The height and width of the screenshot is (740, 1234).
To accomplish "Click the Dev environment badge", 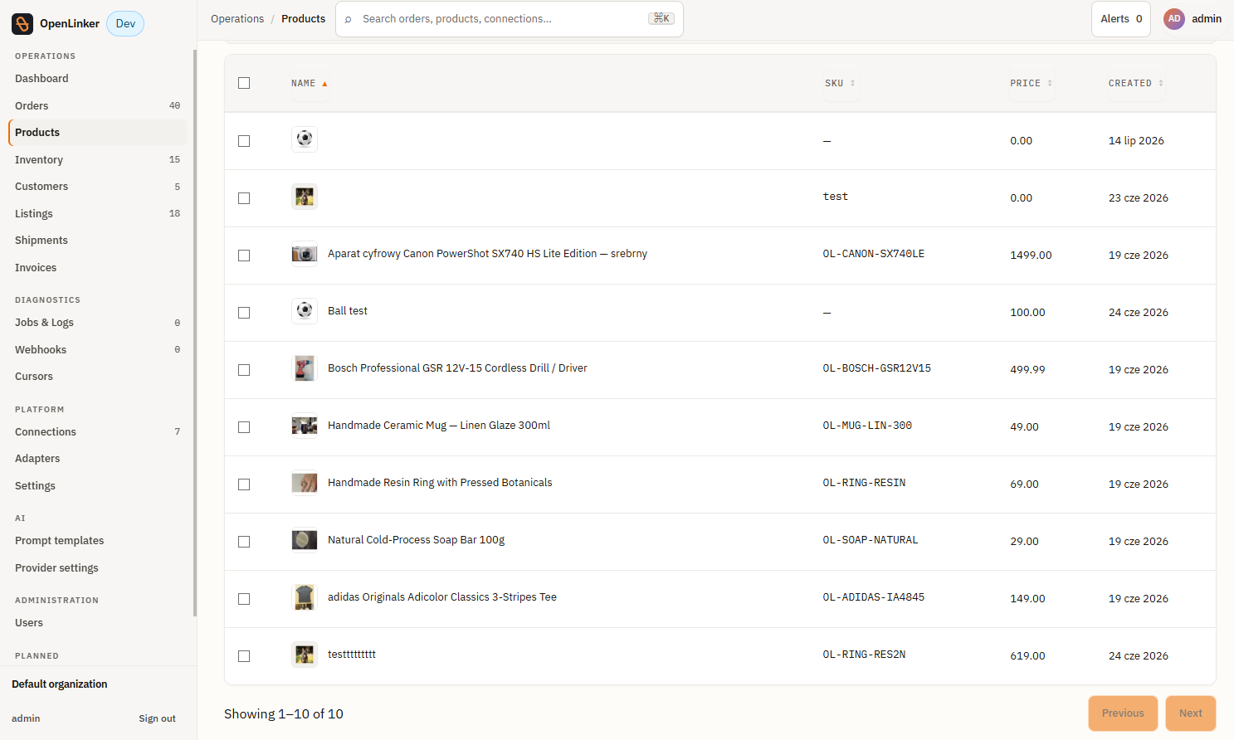I will (x=125, y=24).
